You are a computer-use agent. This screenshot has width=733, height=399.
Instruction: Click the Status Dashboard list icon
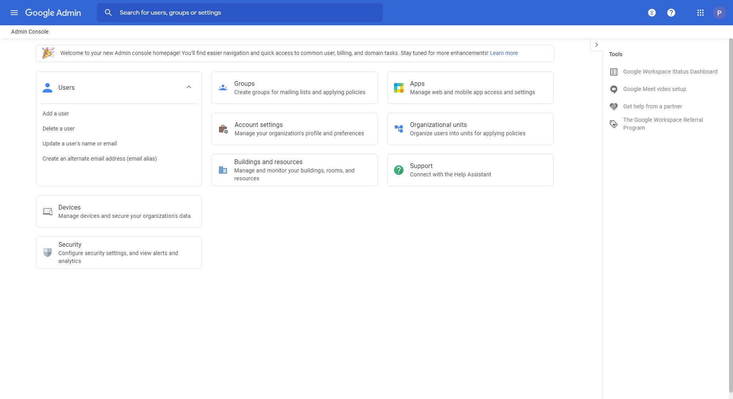tap(614, 72)
